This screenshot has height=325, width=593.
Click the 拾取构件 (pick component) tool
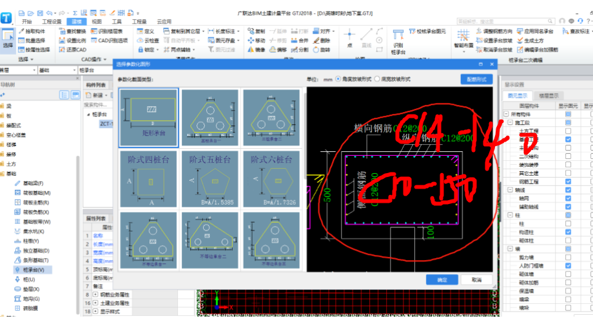tap(32, 32)
